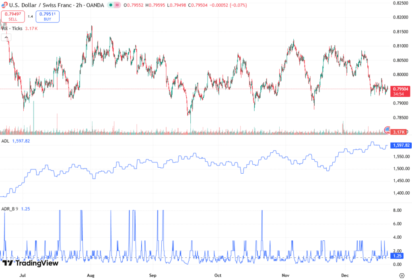Select the ADR_B 9 indicator label
412x279 pixels.
tap(10, 209)
